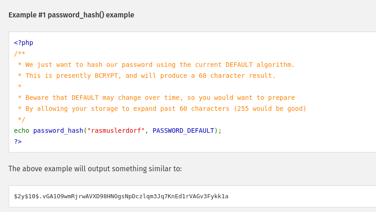Click the $2y$10$ hash output string
Viewport: 376px width, 212px height.
coord(121,196)
